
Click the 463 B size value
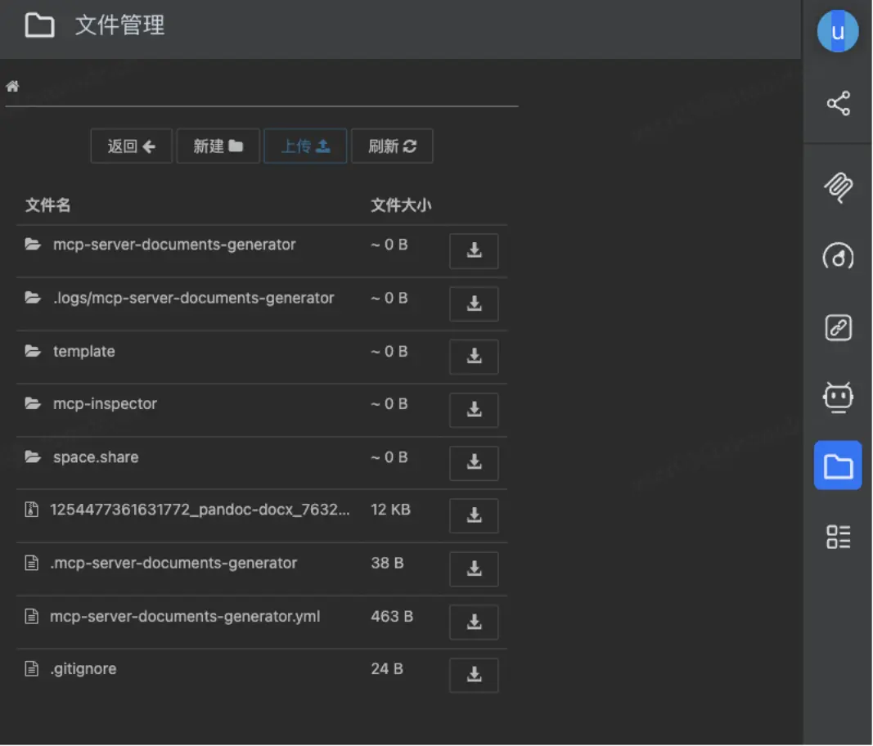[x=392, y=616]
